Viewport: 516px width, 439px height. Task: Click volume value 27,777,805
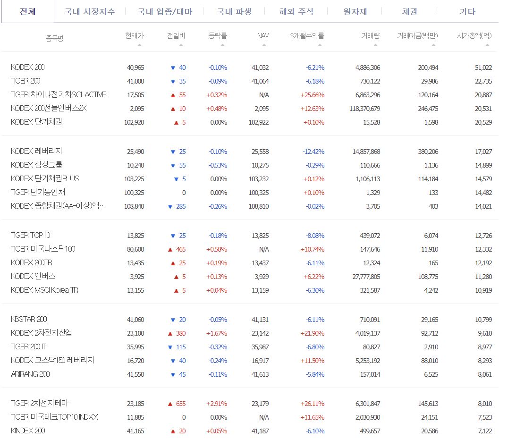(366, 277)
